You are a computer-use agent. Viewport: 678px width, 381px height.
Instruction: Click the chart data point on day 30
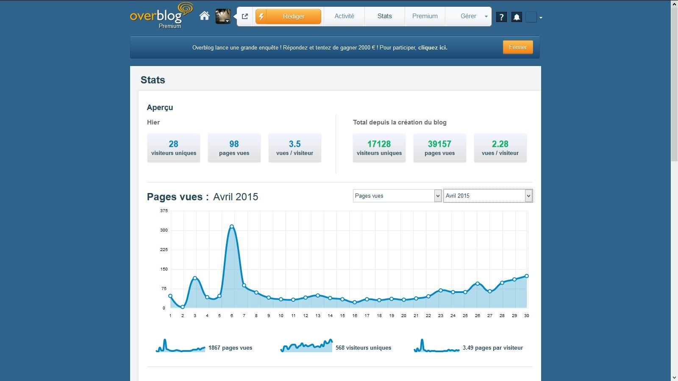point(527,276)
